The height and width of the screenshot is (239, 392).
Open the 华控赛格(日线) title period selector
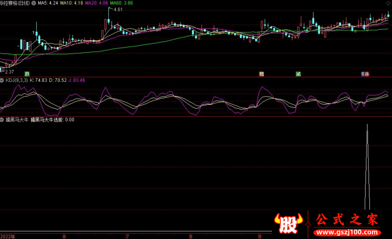click(x=14, y=3)
